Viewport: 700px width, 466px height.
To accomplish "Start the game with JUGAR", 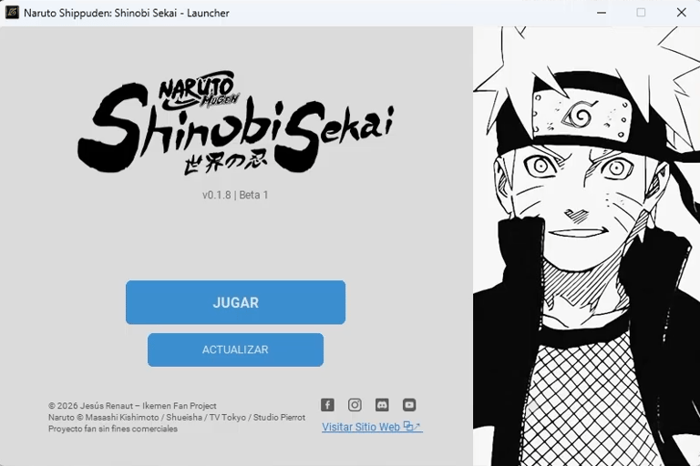I will [x=235, y=302].
